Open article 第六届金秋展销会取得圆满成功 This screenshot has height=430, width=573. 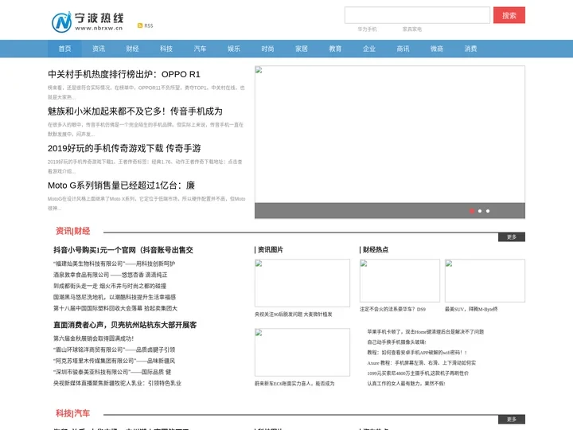click(94, 338)
